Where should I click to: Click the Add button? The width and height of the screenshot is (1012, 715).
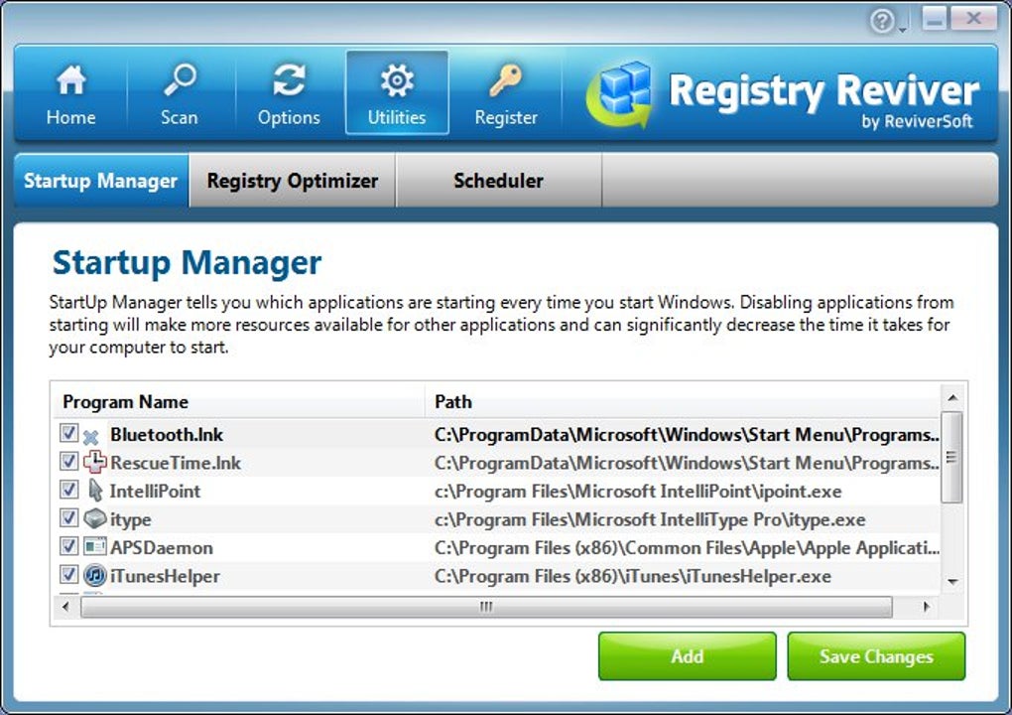[x=688, y=656]
